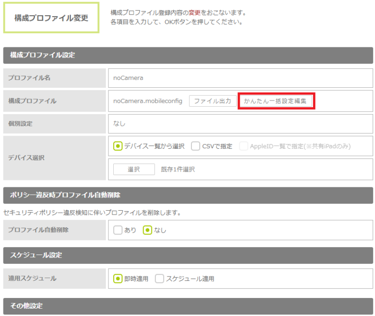Click the 構成プロファイル変更 page title box

pyautogui.click(x=51, y=18)
